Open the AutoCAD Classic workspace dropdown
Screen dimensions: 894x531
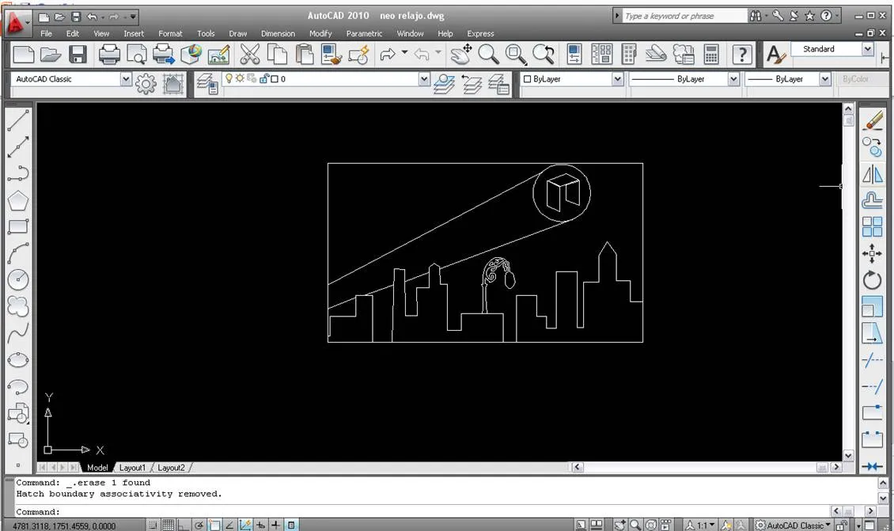coord(71,79)
